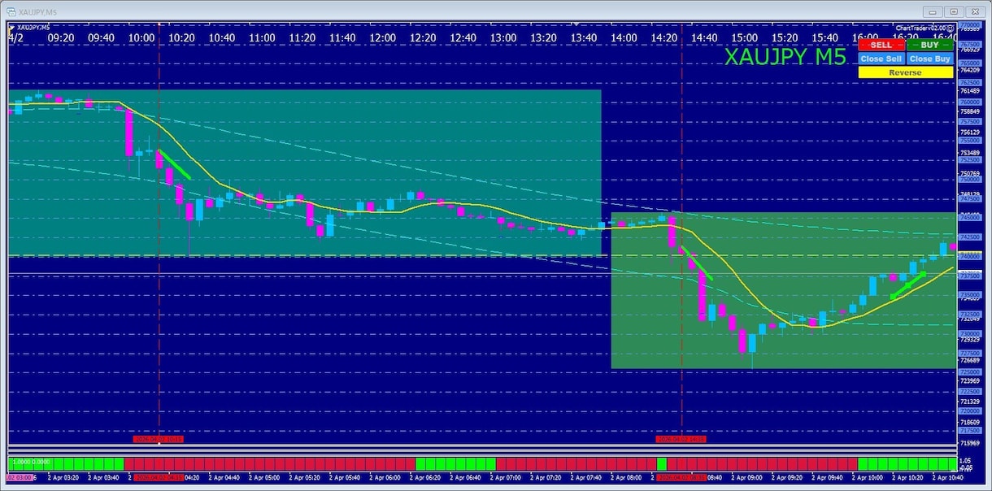Click the green BUY button

tap(930, 45)
